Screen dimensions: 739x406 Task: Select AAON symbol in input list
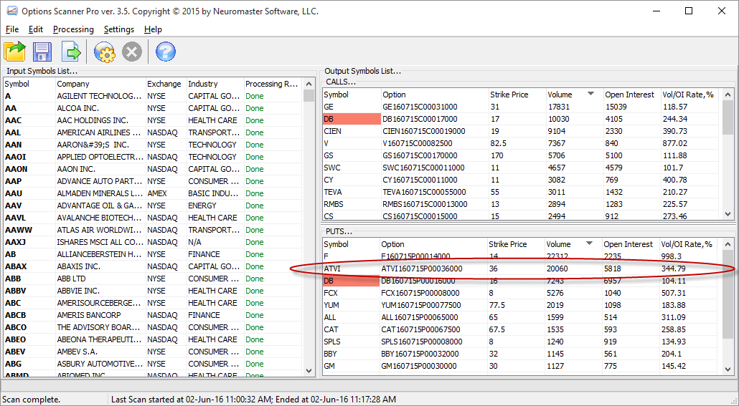pyautogui.click(x=16, y=169)
